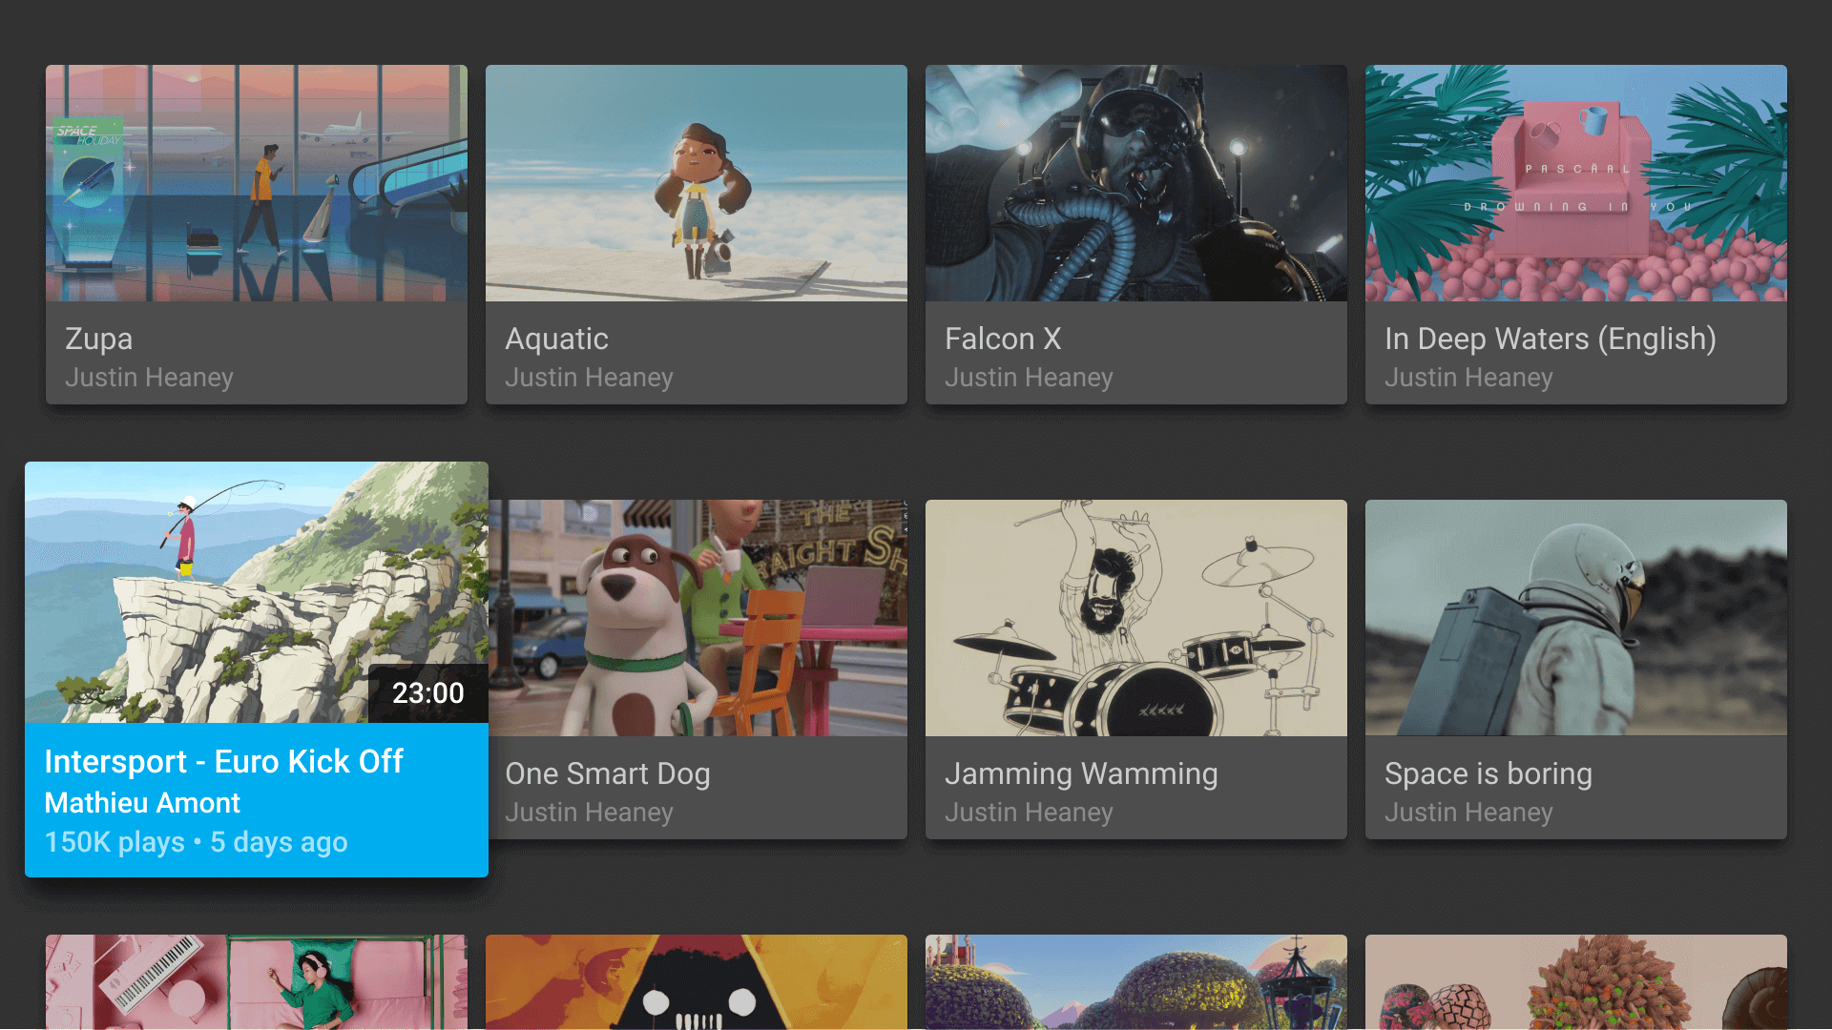This screenshot has width=1832, height=1030.
Task: Select Intersport - Euro Kick Off title
Action: 224,761
